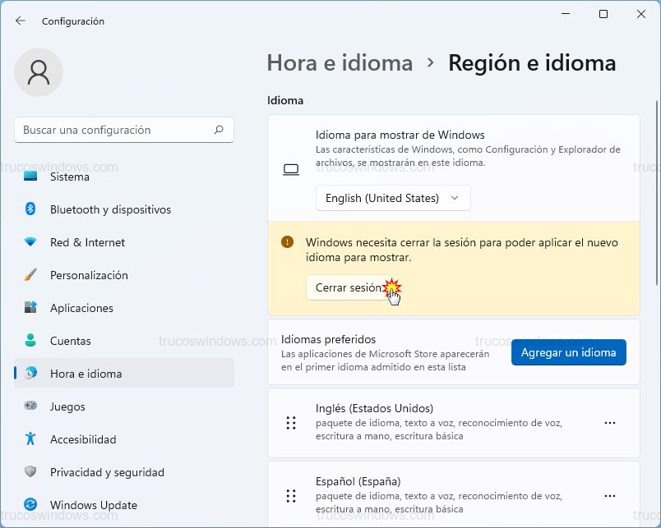Viewport: 661px width, 528px height.
Task: Click Agregar un idioma
Action: coord(568,351)
